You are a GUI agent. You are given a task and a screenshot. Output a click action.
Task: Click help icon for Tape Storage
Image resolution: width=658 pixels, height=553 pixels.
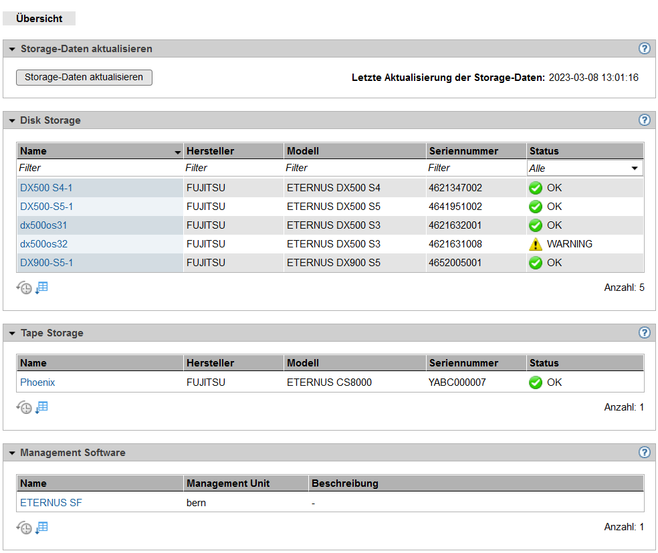click(x=644, y=332)
